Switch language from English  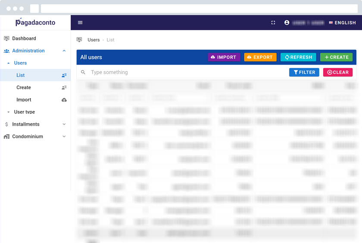coord(342,23)
